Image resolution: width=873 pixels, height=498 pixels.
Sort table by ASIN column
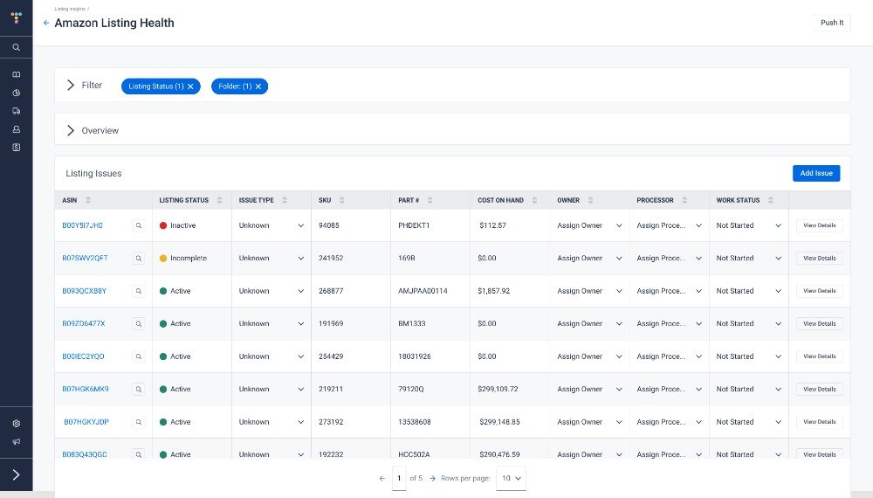click(88, 200)
